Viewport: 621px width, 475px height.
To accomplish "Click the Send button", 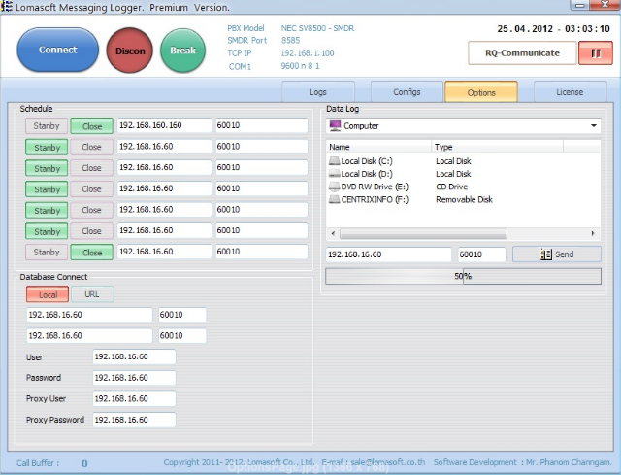I will (557, 254).
